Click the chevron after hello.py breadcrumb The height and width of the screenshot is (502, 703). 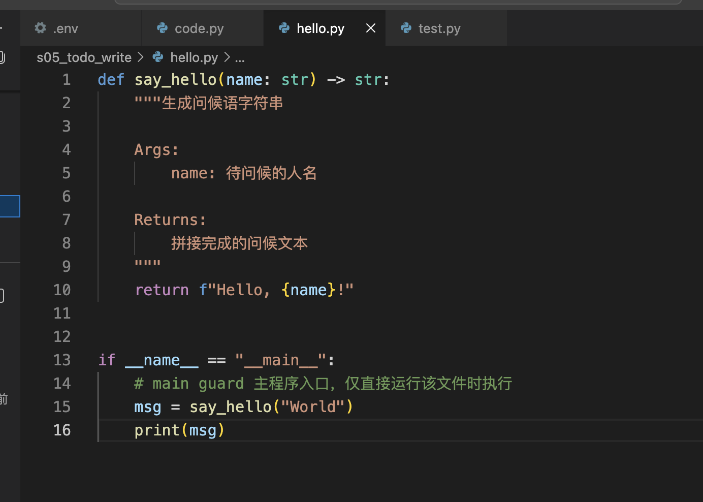[x=227, y=57]
